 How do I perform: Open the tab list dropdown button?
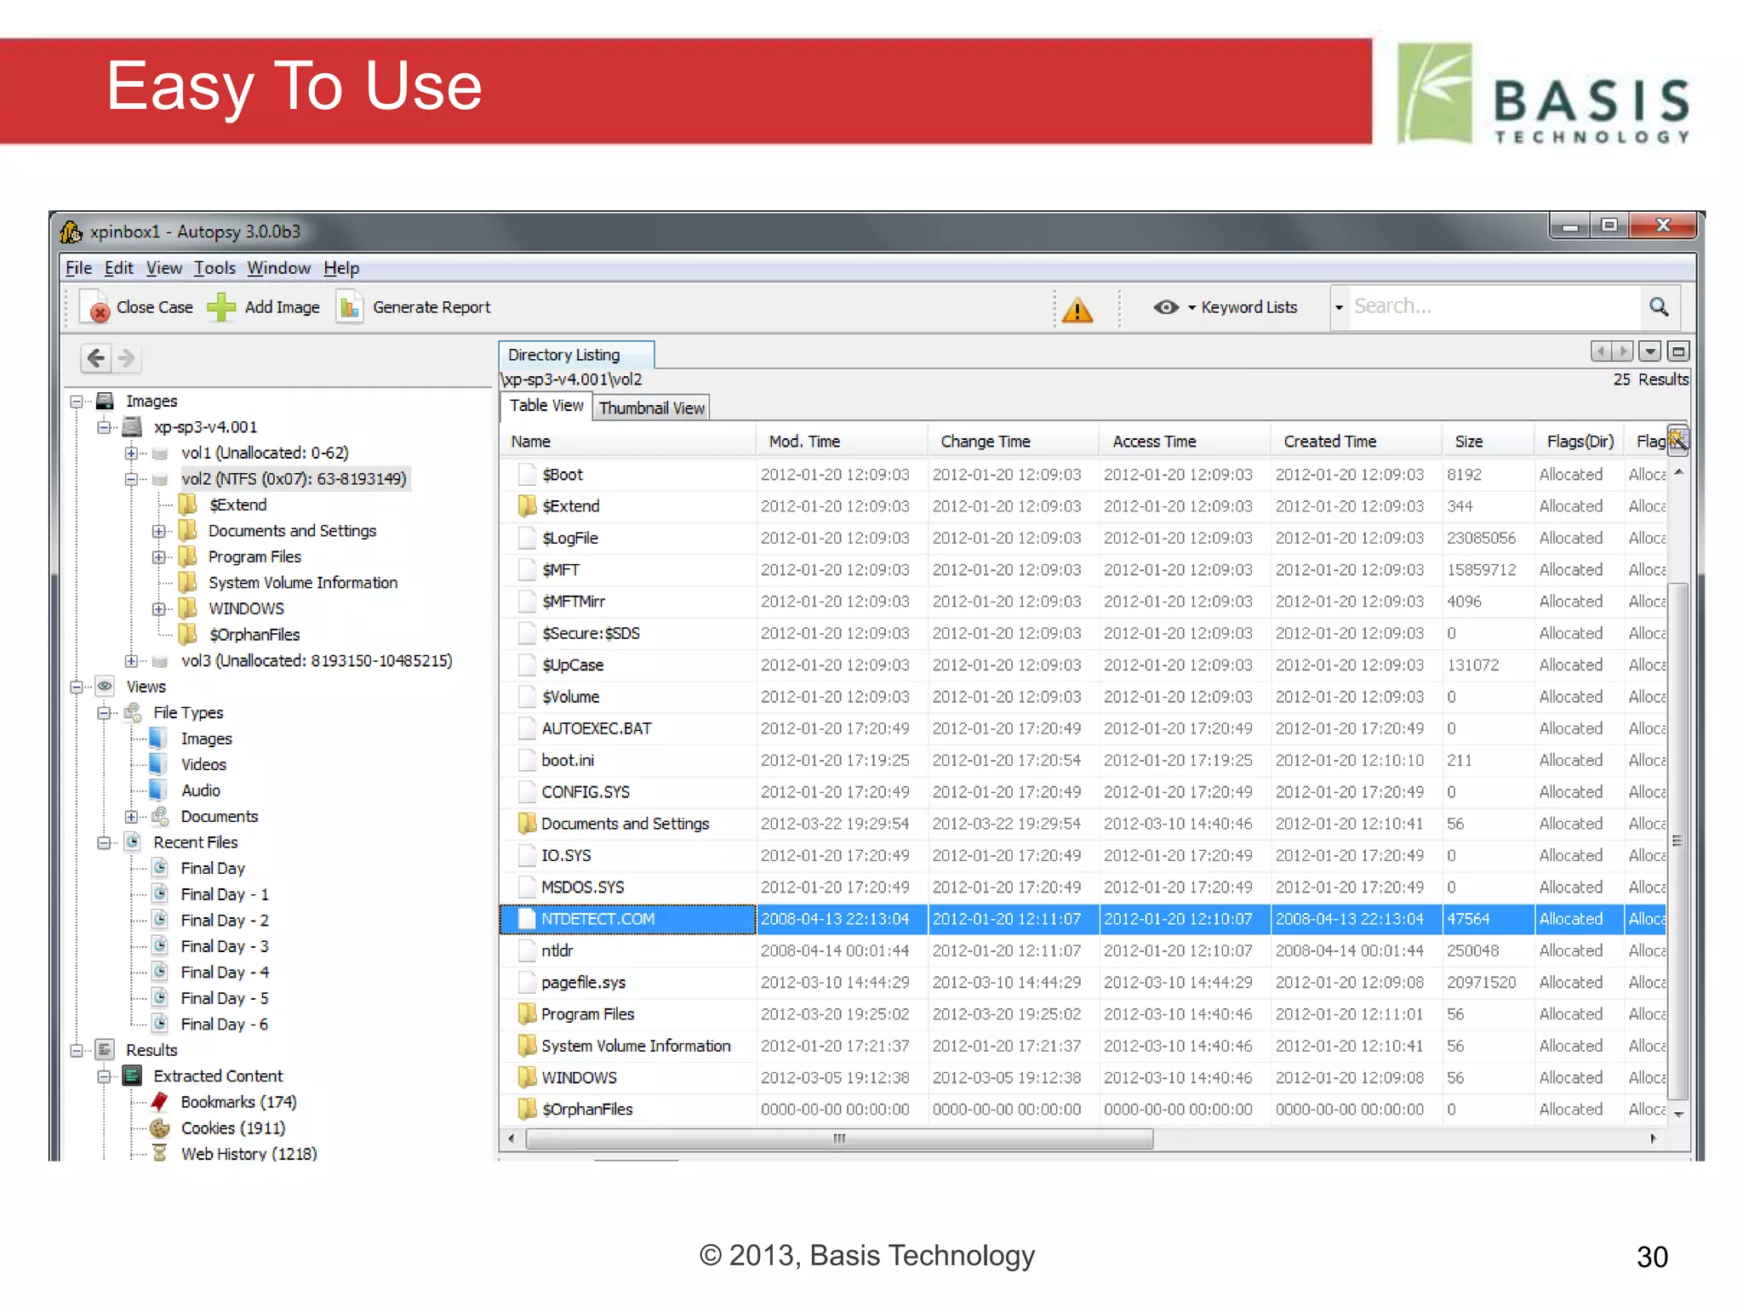pyautogui.click(x=1649, y=351)
